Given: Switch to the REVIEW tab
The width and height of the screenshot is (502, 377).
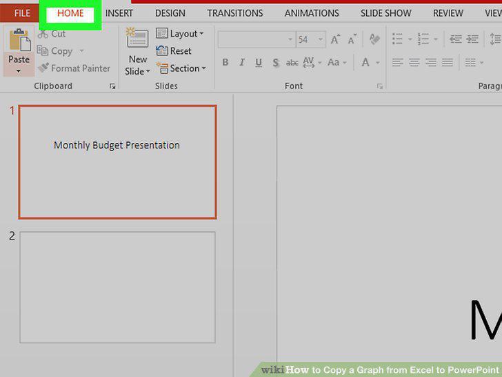Looking at the screenshot, I should coord(448,13).
